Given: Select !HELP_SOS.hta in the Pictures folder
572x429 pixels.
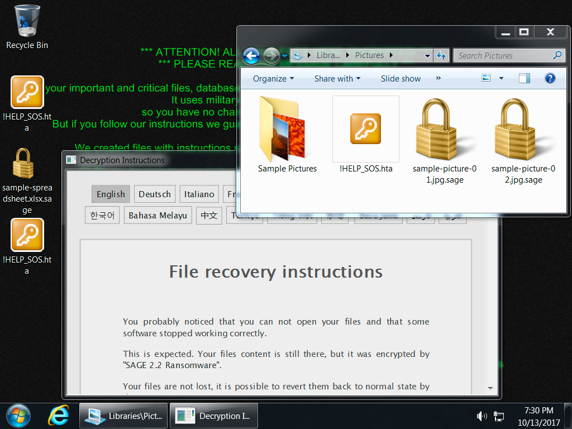Looking at the screenshot, I should click(x=366, y=134).
